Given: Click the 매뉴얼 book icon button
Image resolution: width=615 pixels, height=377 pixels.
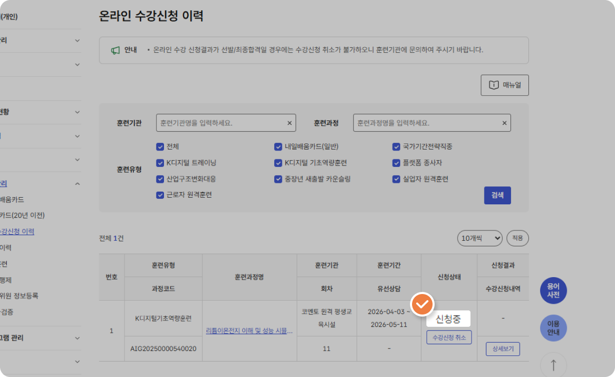Looking at the screenshot, I should [504, 85].
